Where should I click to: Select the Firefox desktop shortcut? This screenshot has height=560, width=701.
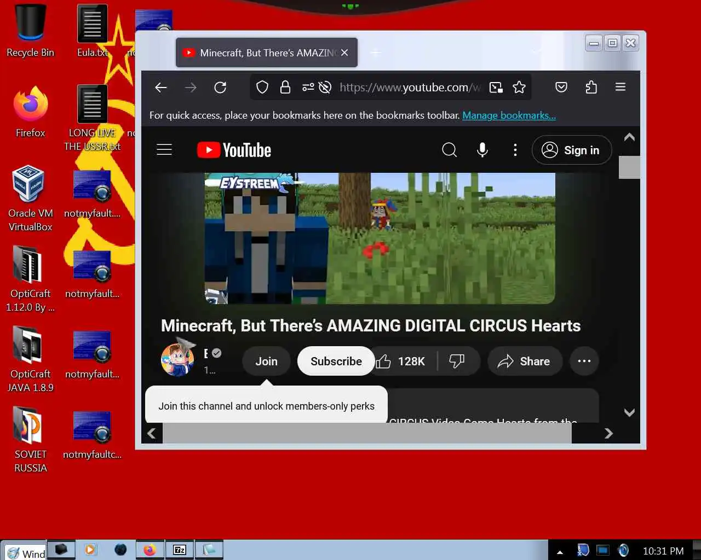click(x=30, y=112)
